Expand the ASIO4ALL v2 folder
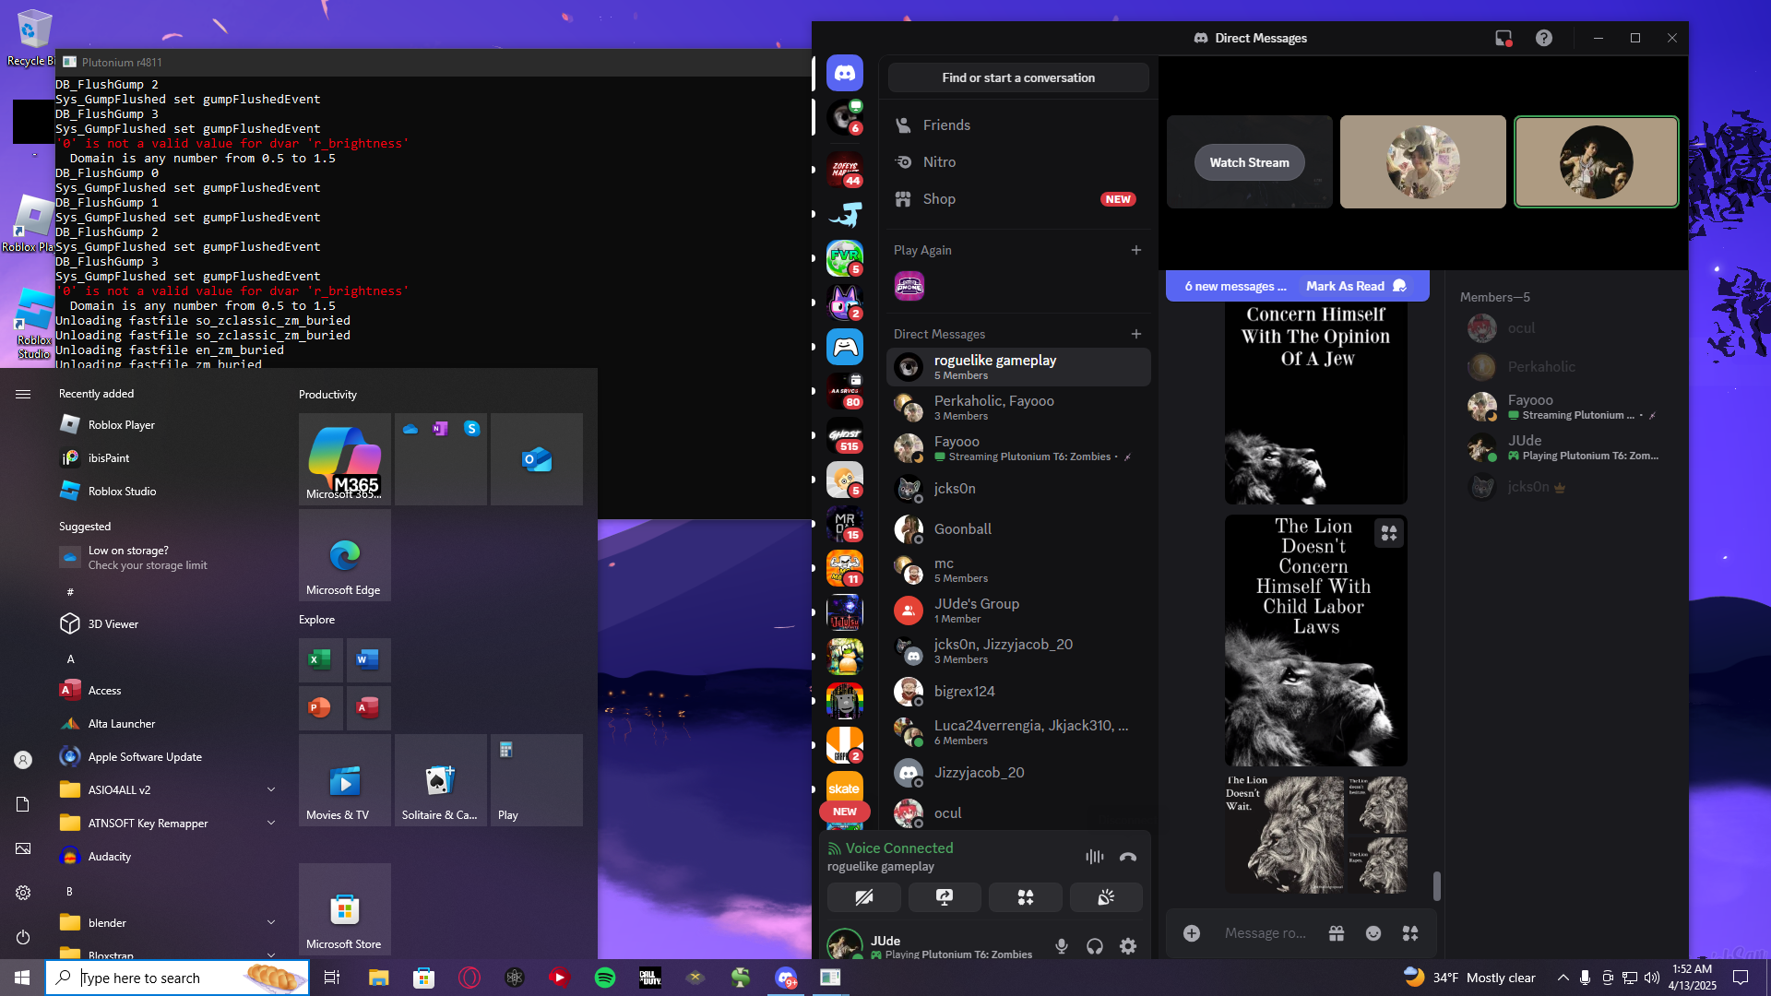The image size is (1771, 996). tap(271, 789)
